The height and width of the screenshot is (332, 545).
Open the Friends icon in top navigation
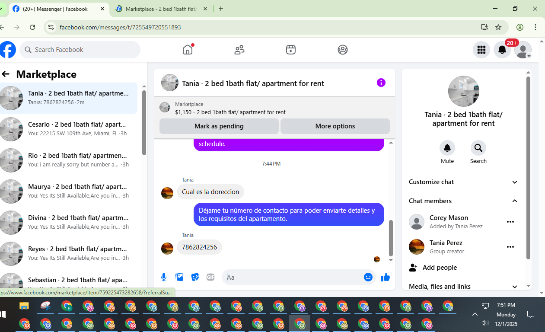click(x=239, y=50)
